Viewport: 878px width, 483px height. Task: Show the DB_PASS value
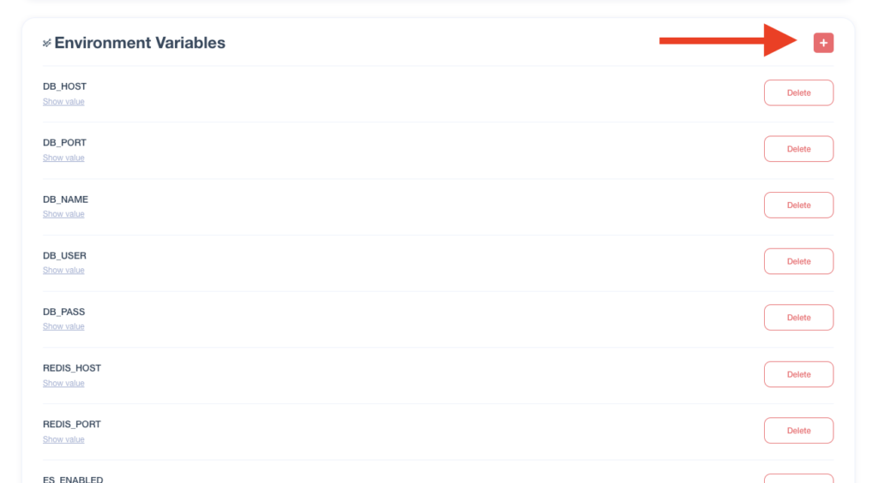click(x=63, y=326)
